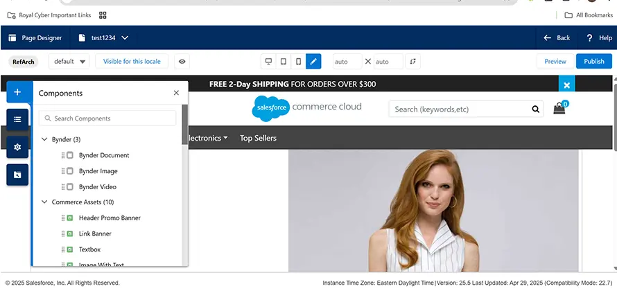Select the Bynder Video label
The image size is (617, 291).
tap(98, 187)
